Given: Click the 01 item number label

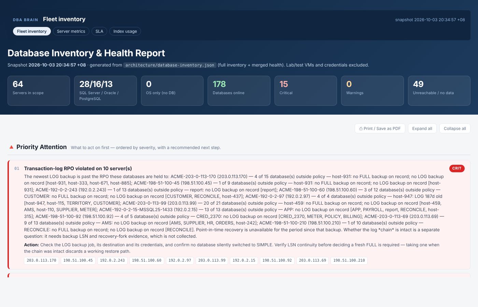Looking at the screenshot, I should pos(17,169).
